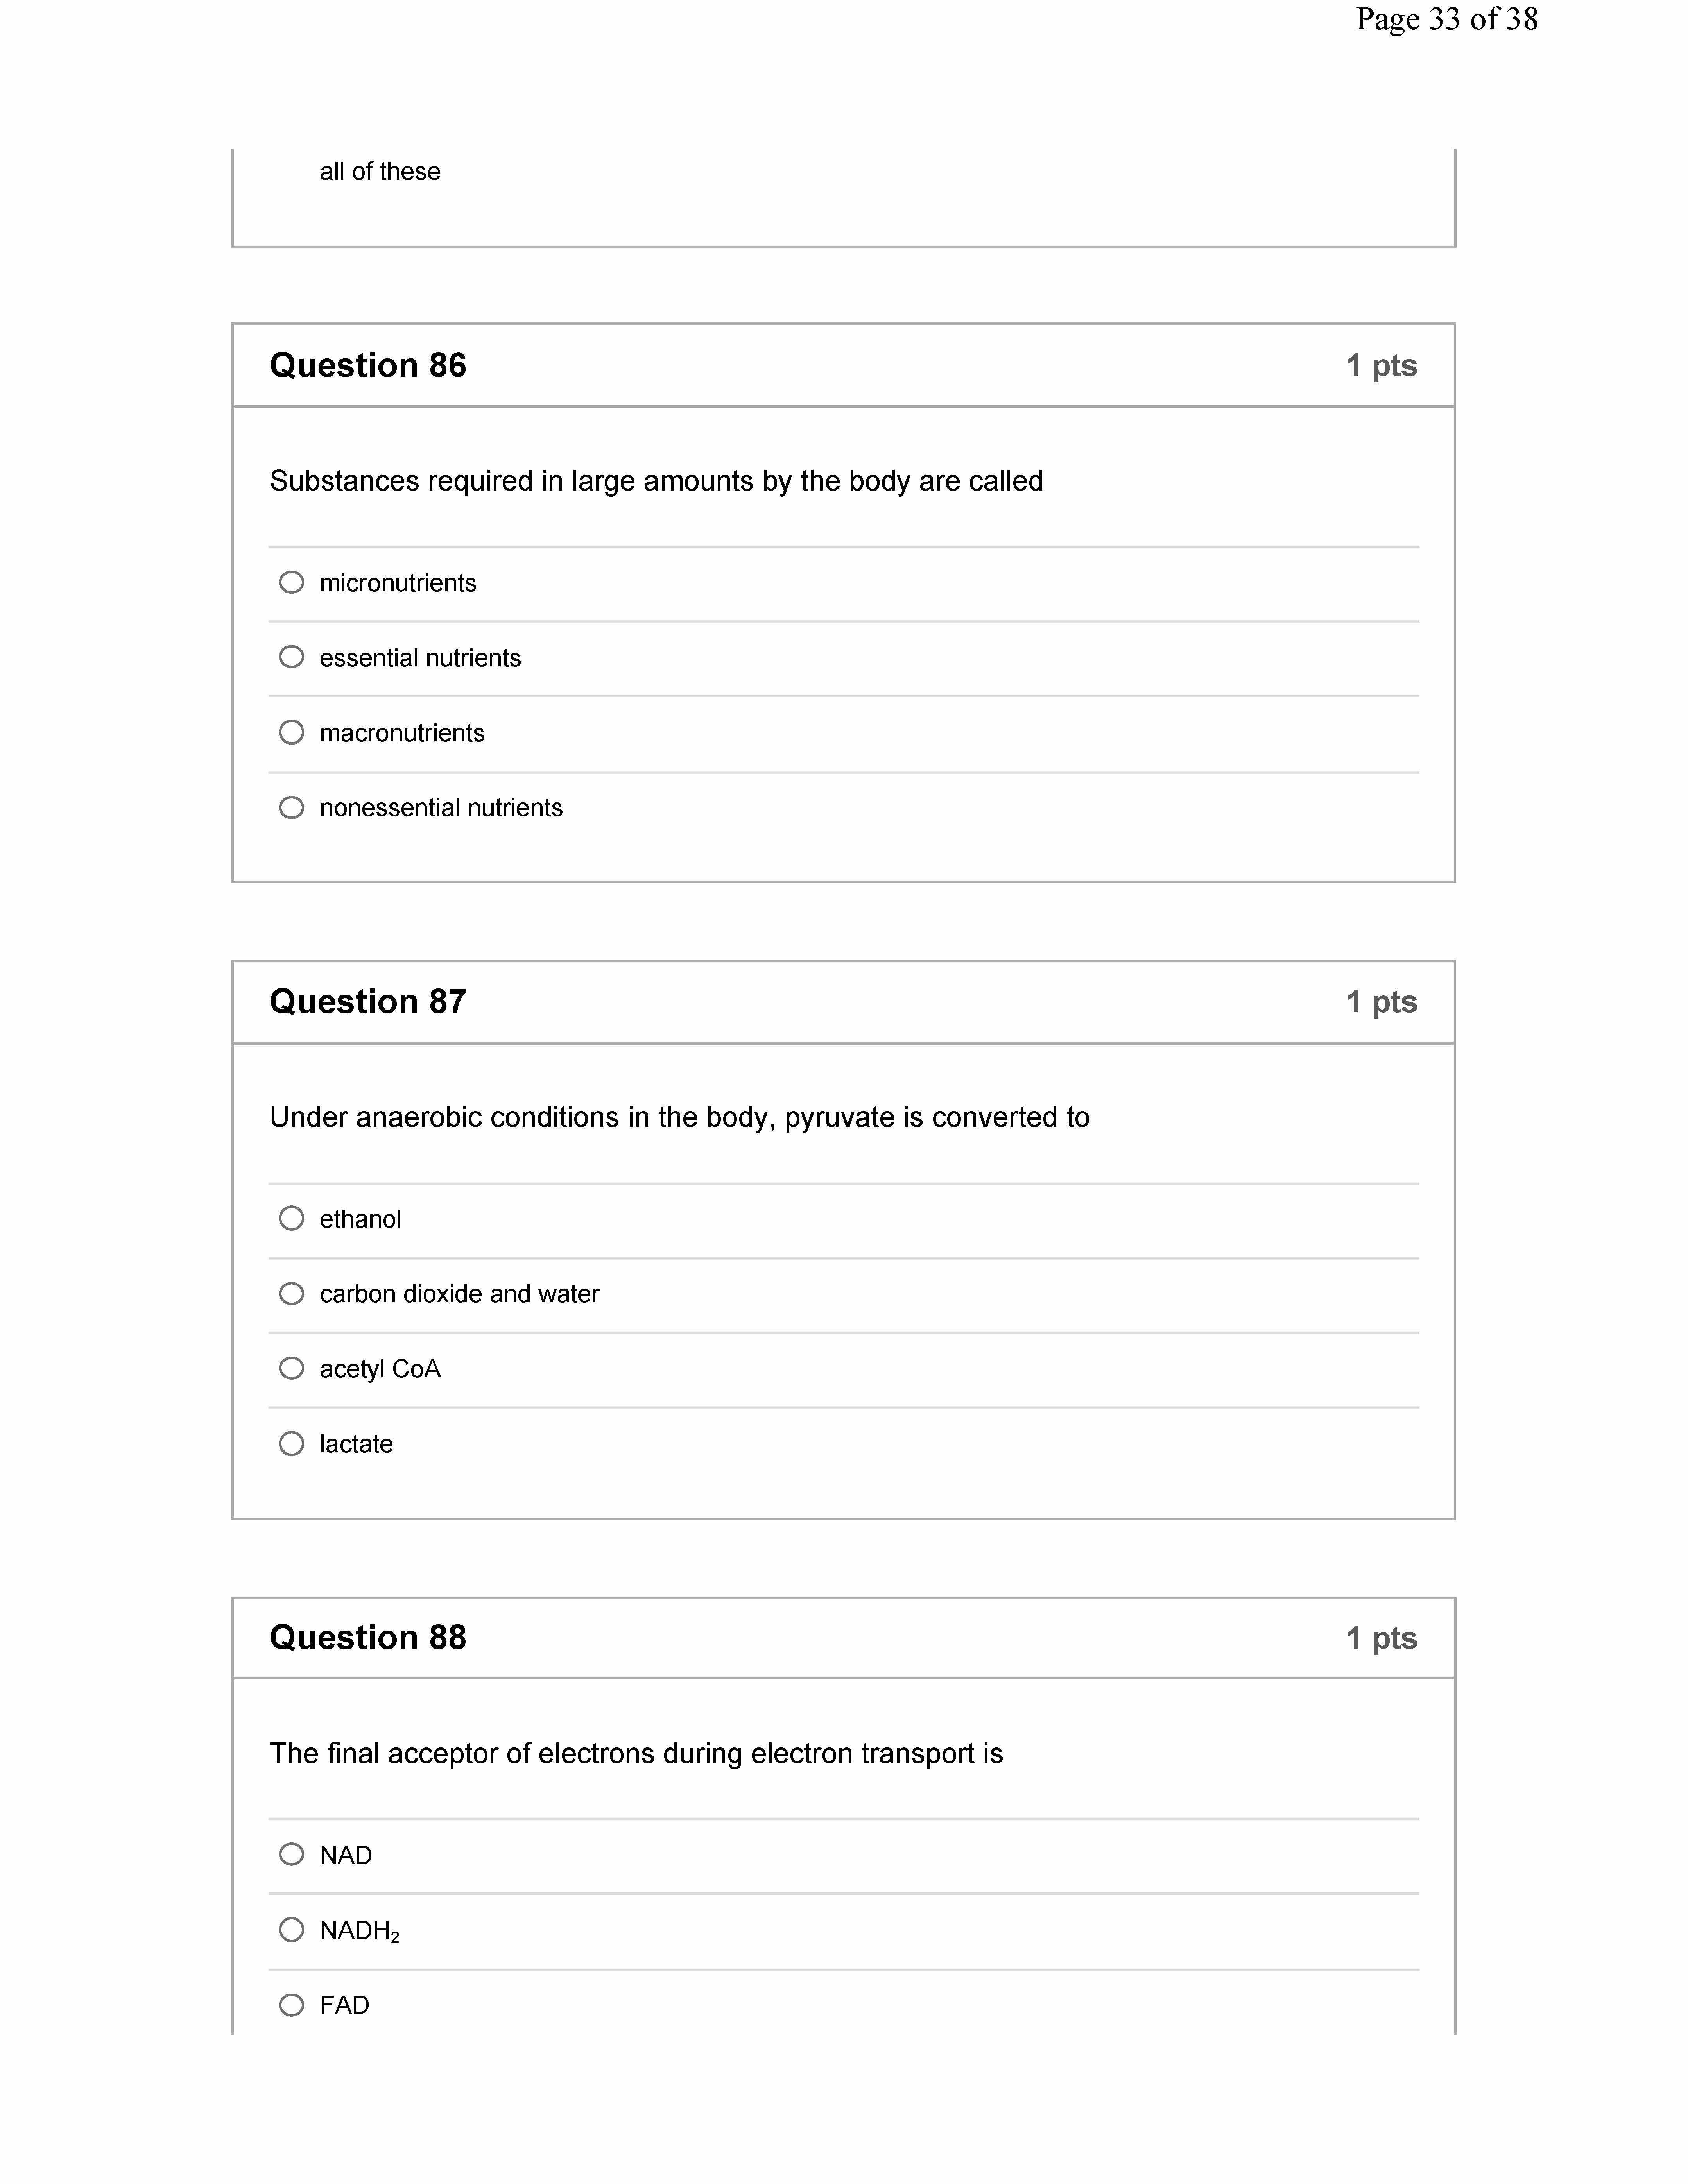Image resolution: width=1688 pixels, height=2184 pixels.
Task: Choose the NADH2 radio button
Action: click(x=291, y=1929)
